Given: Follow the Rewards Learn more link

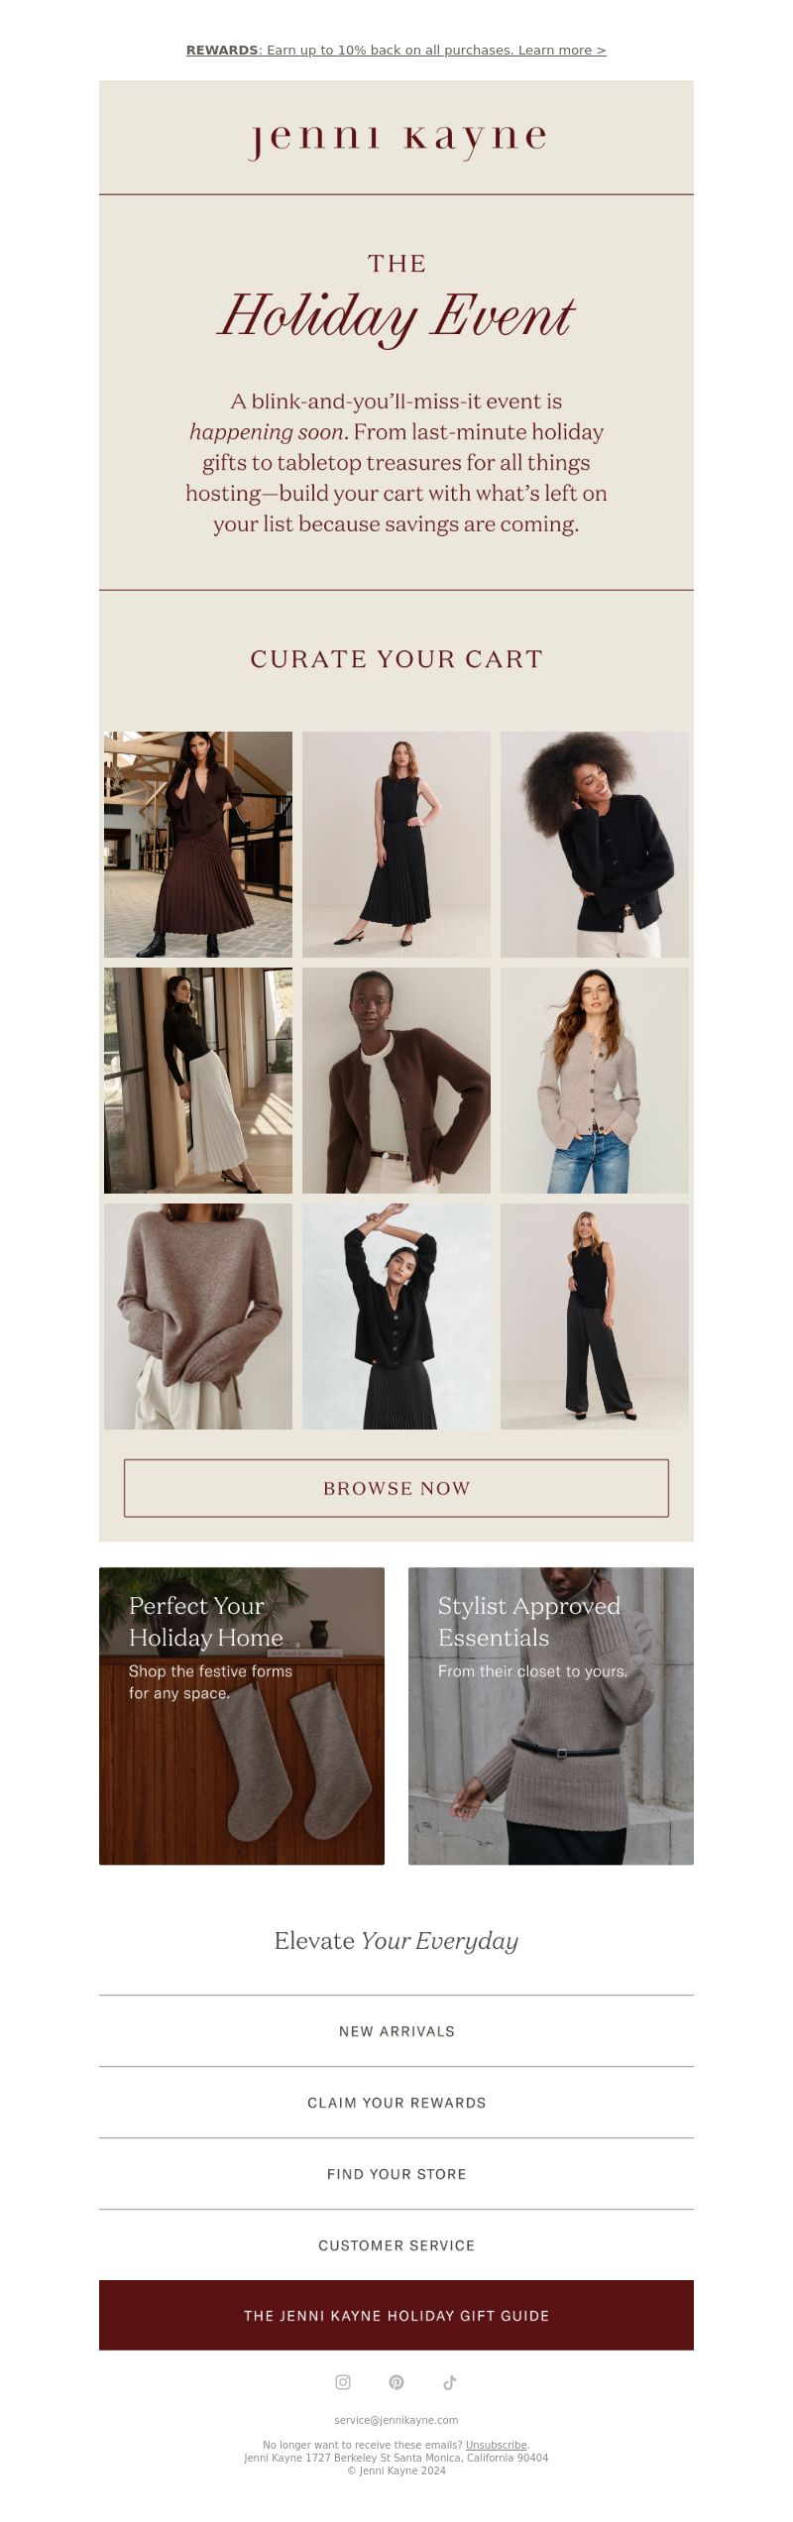Looking at the screenshot, I should (x=396, y=50).
